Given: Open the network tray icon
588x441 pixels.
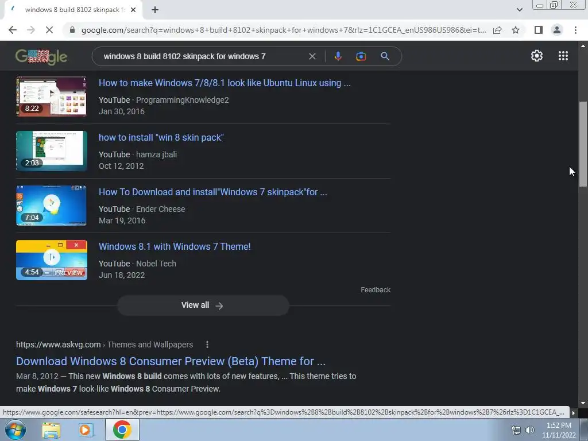Looking at the screenshot, I should click(x=516, y=430).
